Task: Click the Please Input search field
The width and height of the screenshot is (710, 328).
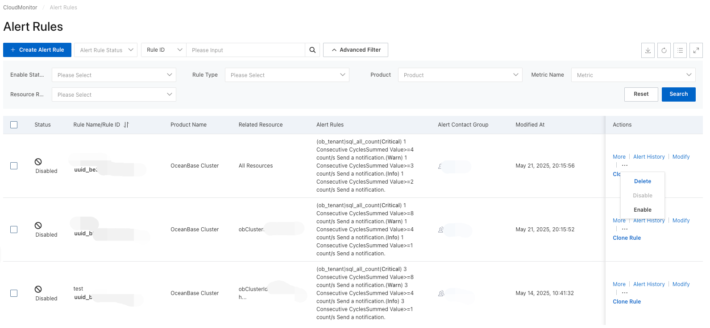Action: click(x=245, y=50)
